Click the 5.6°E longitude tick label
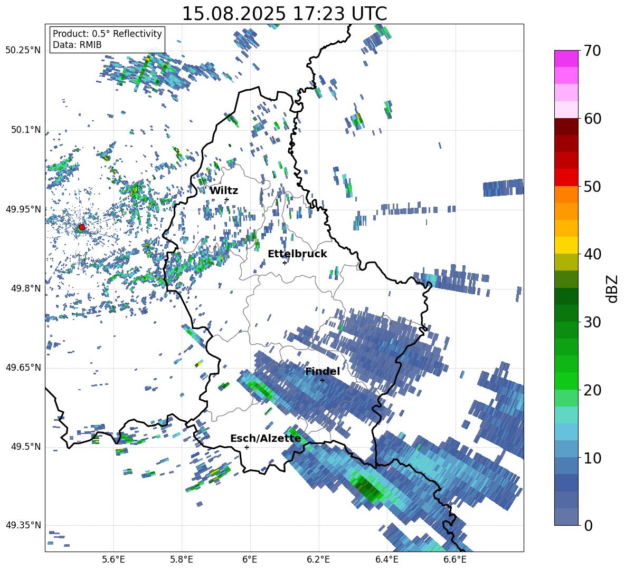The width and height of the screenshot is (625, 570). coord(113,559)
